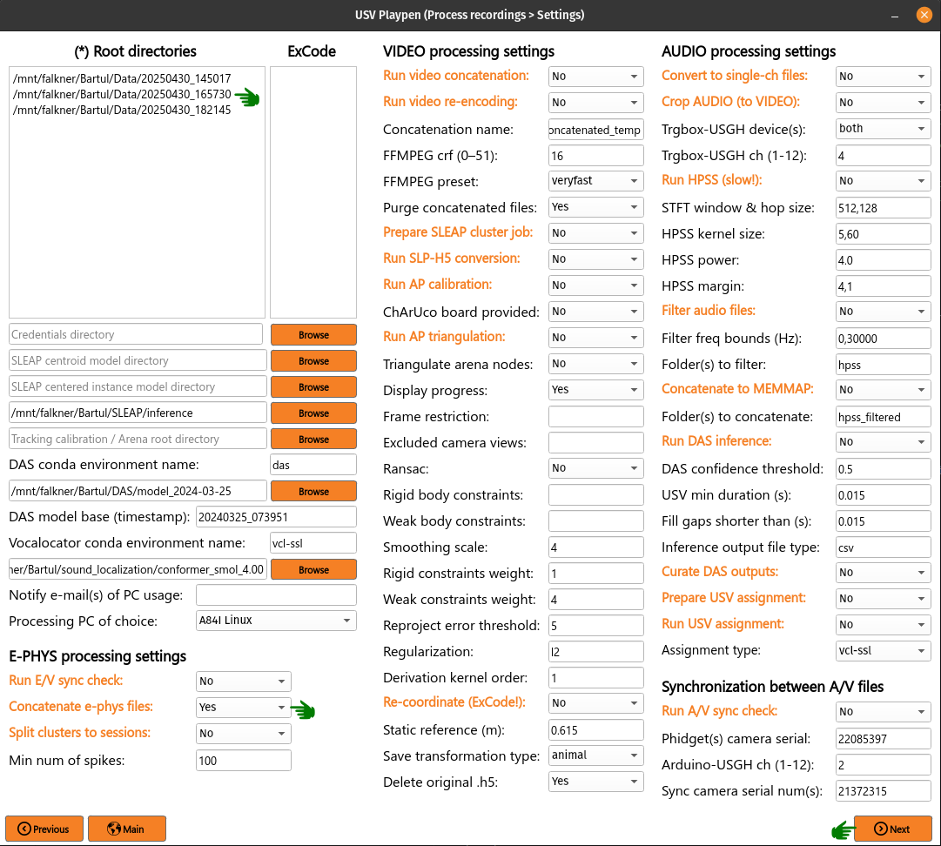Image resolution: width=941 pixels, height=846 pixels.
Task: Click the Frame restriction field
Action: (x=595, y=416)
